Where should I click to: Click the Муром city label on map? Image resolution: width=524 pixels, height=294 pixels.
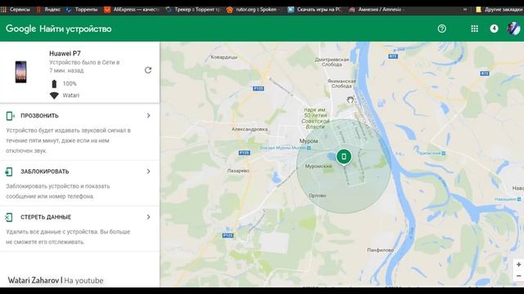pos(309,141)
